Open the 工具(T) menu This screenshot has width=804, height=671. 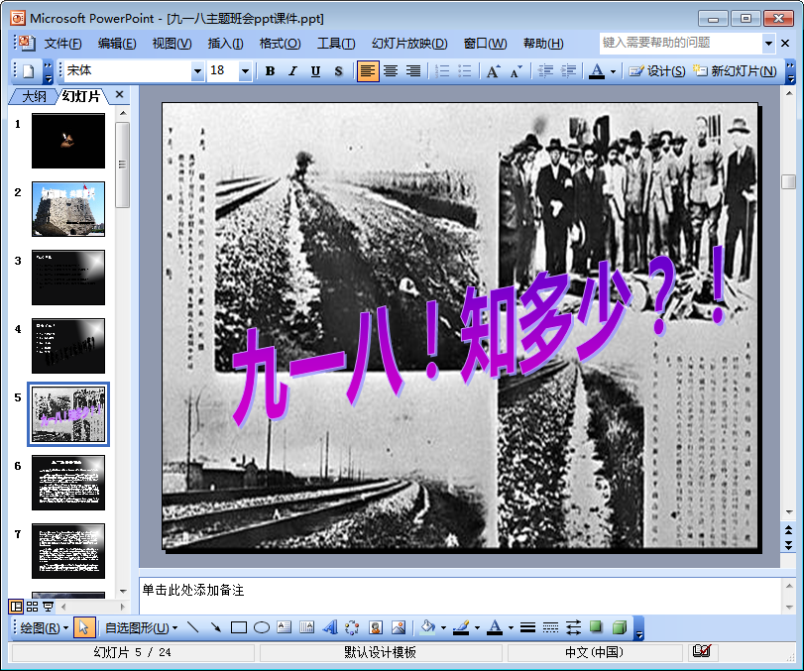(336, 44)
